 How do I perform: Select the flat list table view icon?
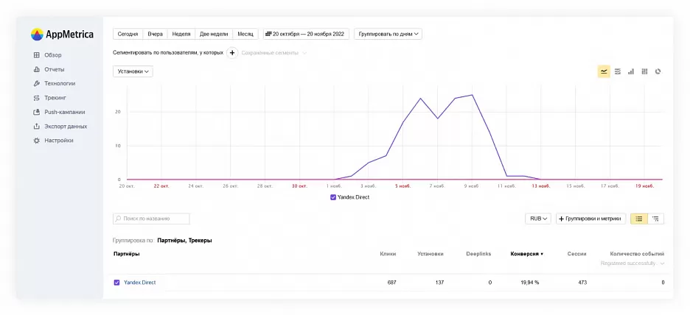pyautogui.click(x=638, y=219)
